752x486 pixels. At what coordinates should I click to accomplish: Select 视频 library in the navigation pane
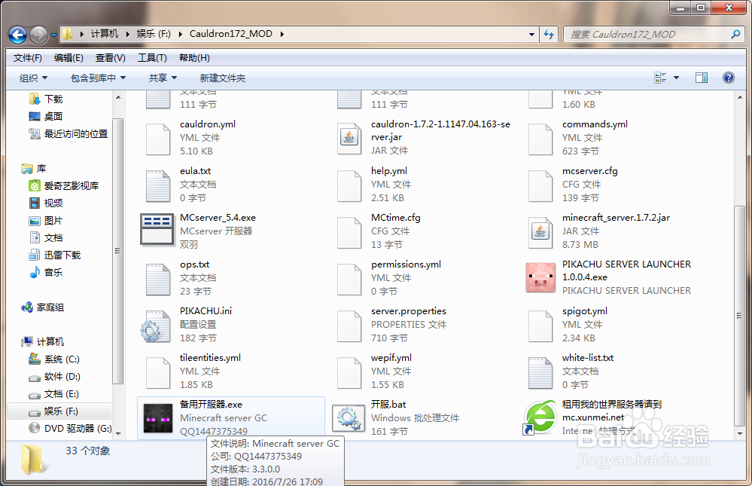tap(53, 203)
